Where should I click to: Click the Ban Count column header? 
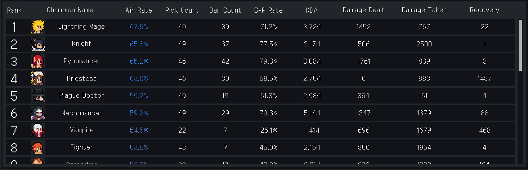click(225, 10)
